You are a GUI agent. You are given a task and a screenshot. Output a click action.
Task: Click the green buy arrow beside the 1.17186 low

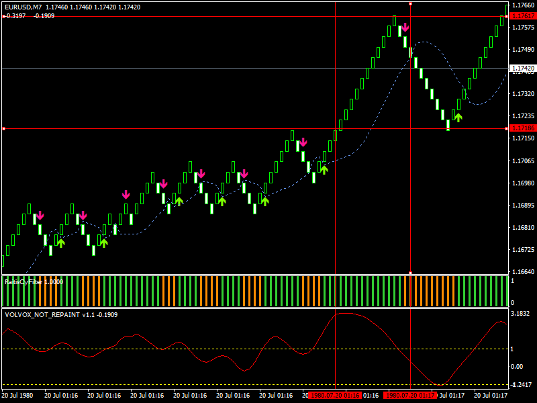click(x=458, y=117)
